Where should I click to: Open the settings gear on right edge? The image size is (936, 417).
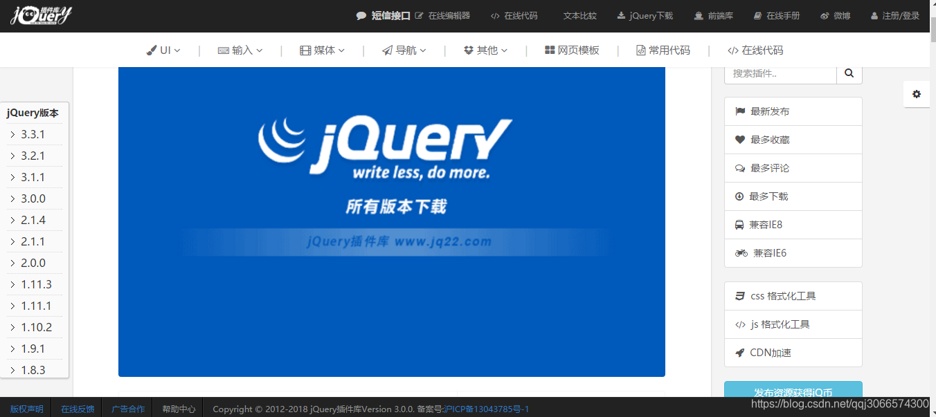click(x=917, y=94)
